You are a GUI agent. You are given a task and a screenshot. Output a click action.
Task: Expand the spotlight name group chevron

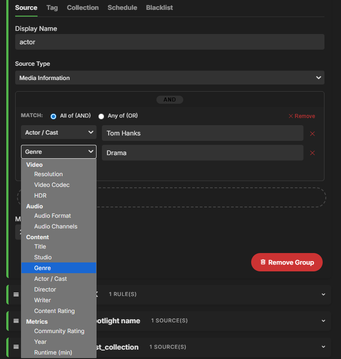323,321
